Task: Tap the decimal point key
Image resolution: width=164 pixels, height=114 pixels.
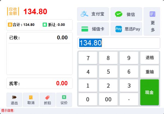Action: coord(129,99)
